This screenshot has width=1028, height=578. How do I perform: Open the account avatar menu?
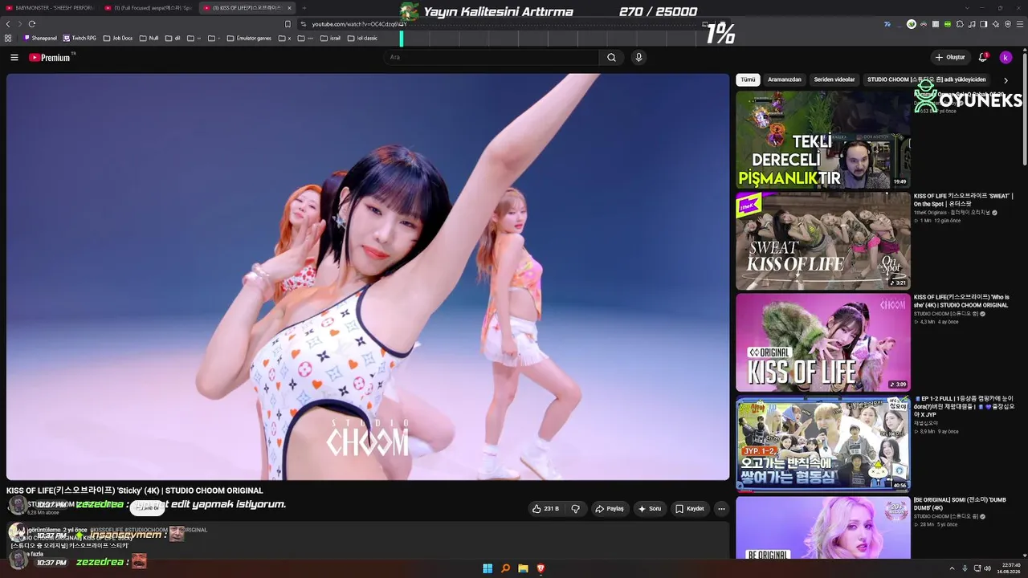click(x=1006, y=57)
